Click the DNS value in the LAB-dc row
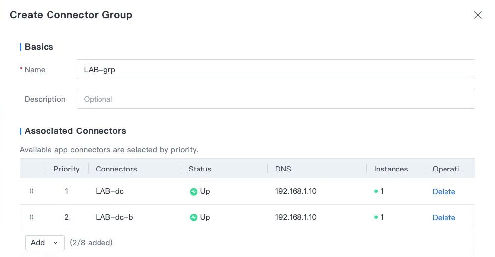This screenshot has height=257, width=495. click(296, 191)
